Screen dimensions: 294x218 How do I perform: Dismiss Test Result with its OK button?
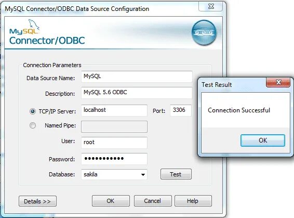point(263,140)
